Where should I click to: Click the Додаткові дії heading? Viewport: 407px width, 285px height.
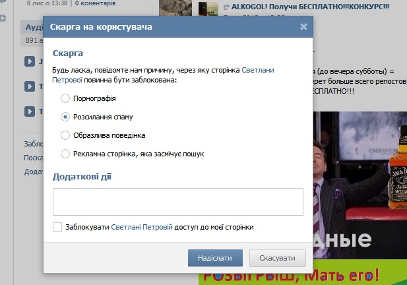click(82, 177)
